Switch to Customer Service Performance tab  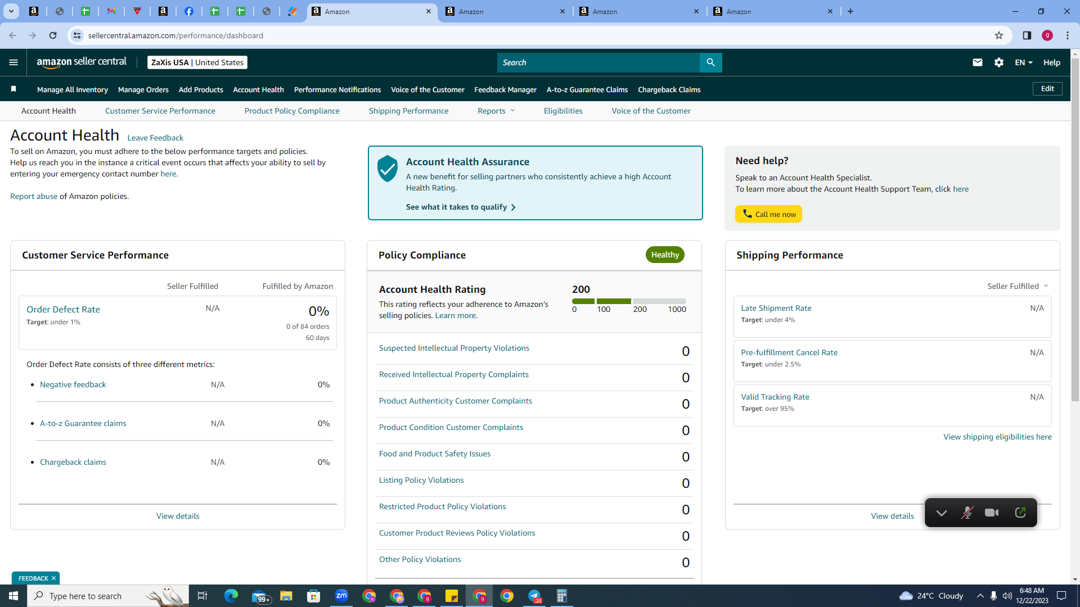click(160, 111)
